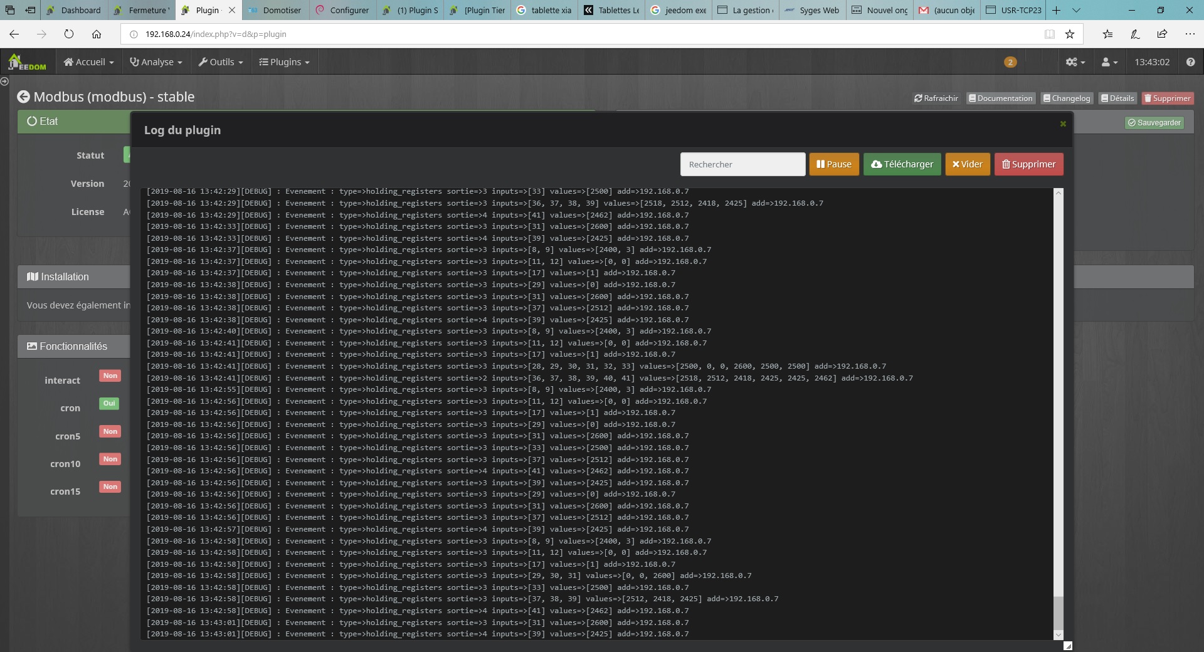Close the Log du plugin dialog
Viewport: 1204px width, 652px height.
point(1063,124)
